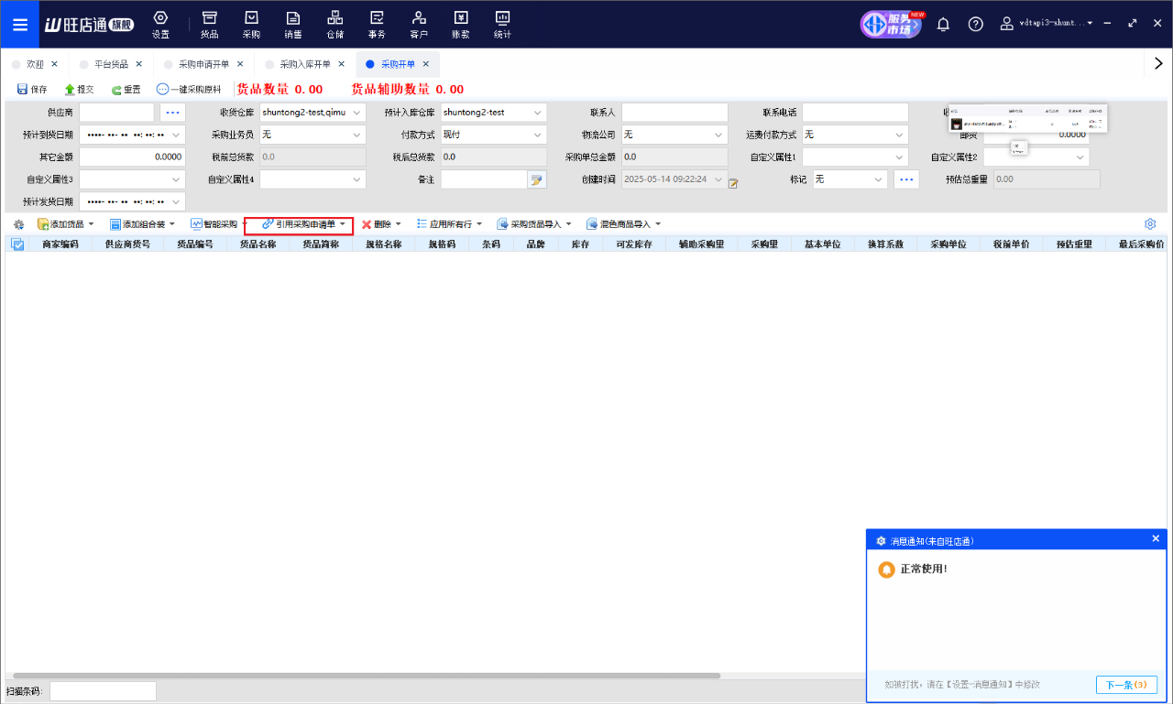Viewport: 1173px width, 704px height.
Task: Toggle the select-all checkbox in table header
Action: pyautogui.click(x=16, y=244)
